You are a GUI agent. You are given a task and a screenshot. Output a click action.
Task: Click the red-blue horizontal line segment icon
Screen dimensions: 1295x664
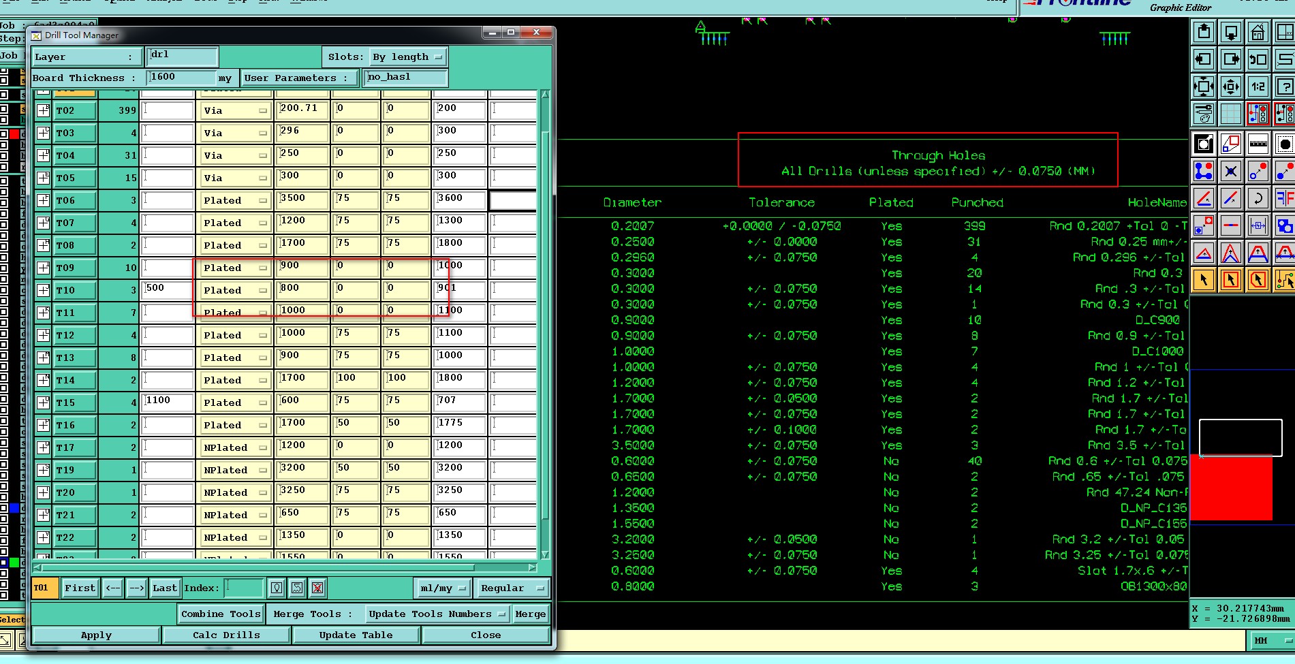[x=1230, y=225]
